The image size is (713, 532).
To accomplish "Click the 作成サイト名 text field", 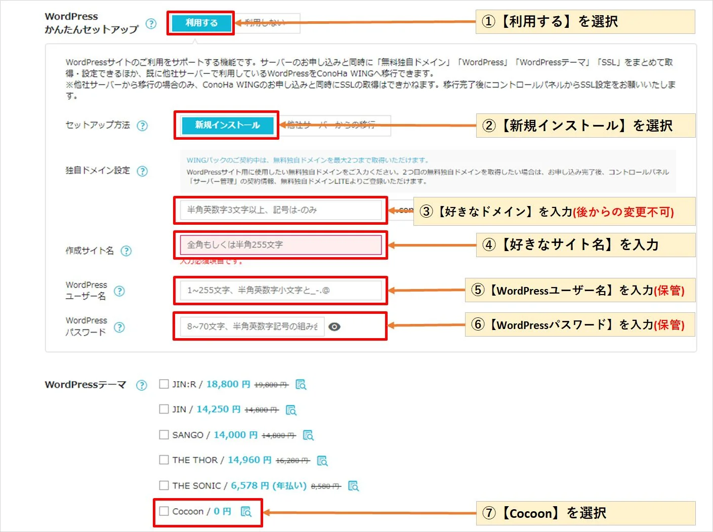I will coord(280,245).
